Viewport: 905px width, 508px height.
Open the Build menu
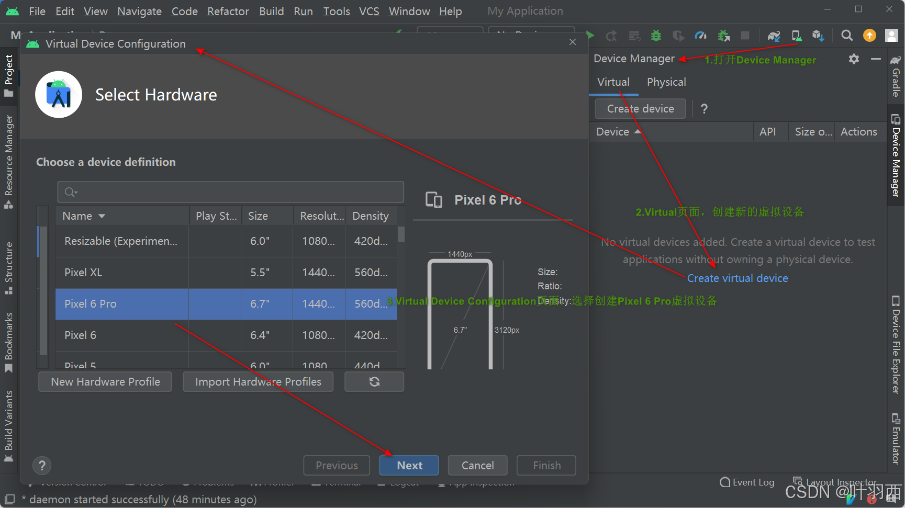tap(271, 11)
